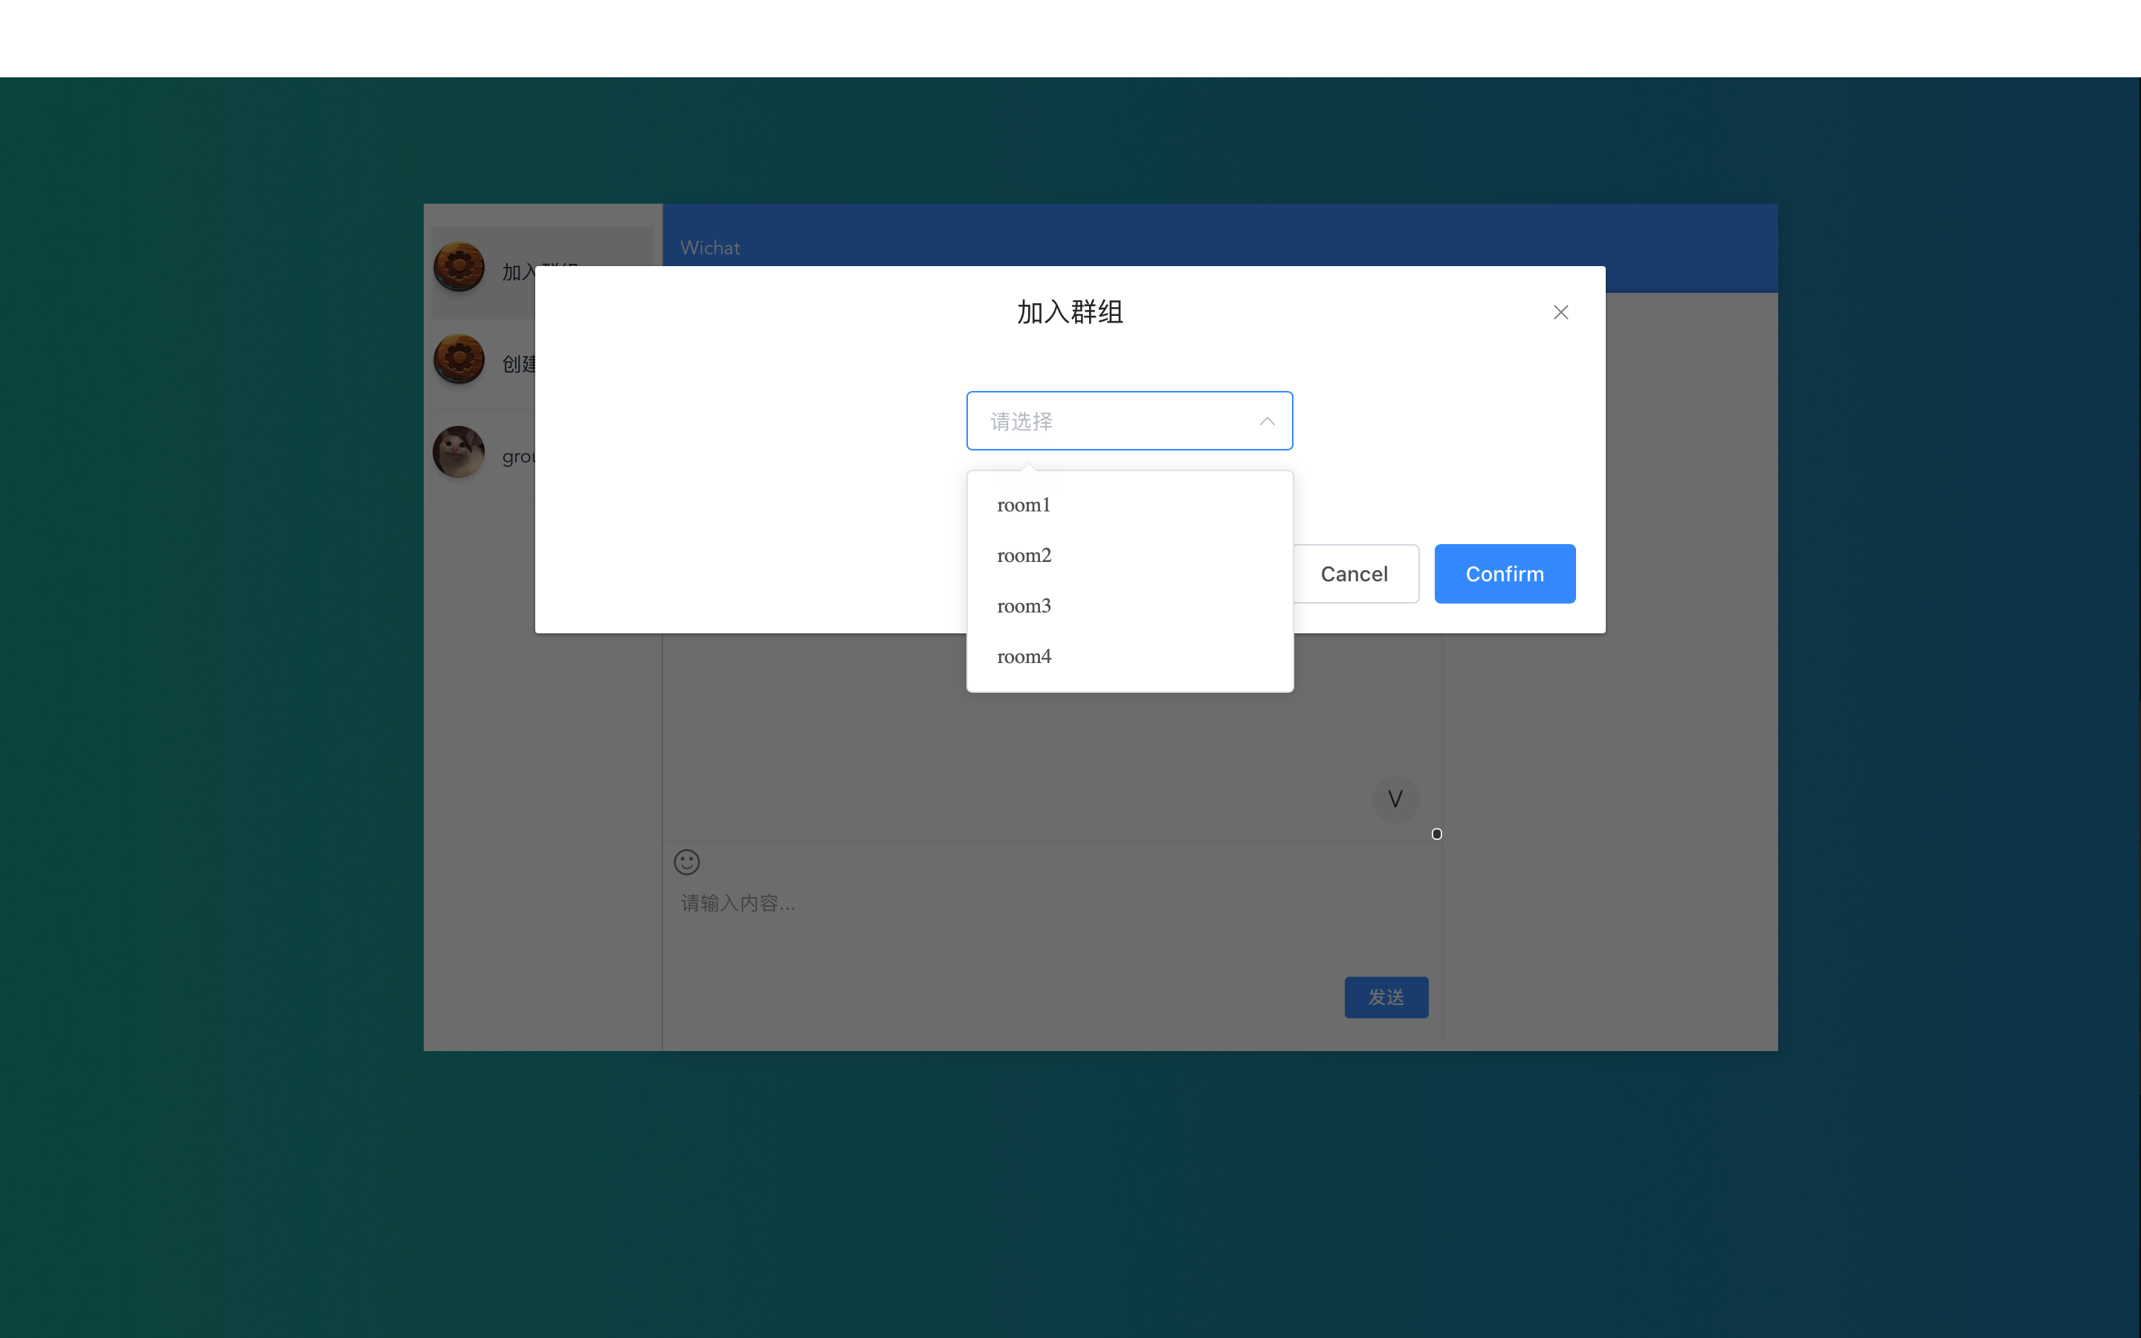The width and height of the screenshot is (2141, 1338).
Task: Click the Wichat header title
Action: coord(709,248)
